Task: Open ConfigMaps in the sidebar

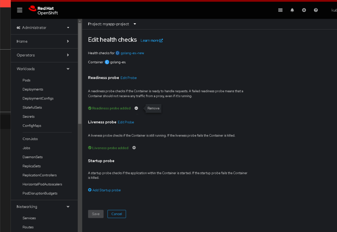Action: point(32,126)
